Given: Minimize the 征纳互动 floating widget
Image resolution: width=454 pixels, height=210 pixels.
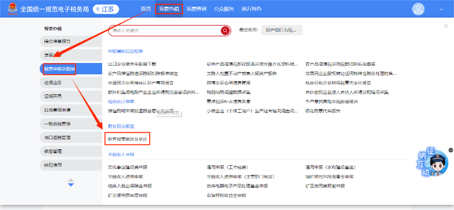Looking at the screenshot, I should (x=451, y=150).
